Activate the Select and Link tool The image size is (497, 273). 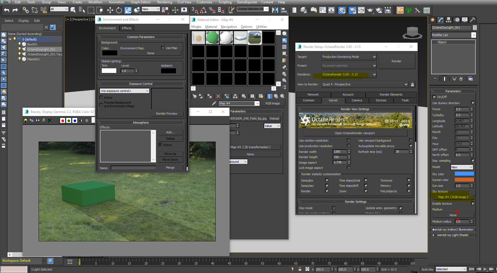click(26, 10)
